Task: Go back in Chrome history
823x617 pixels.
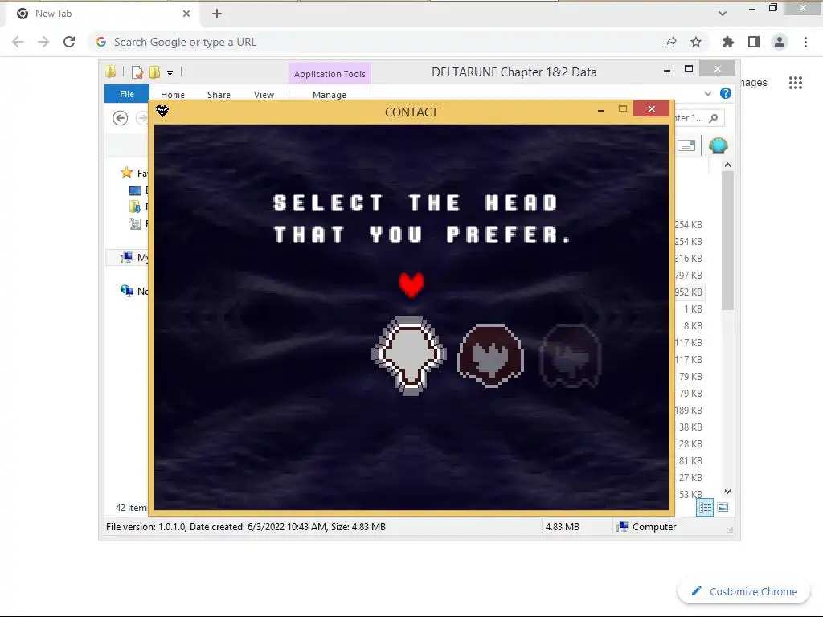Action: pyautogui.click(x=18, y=42)
